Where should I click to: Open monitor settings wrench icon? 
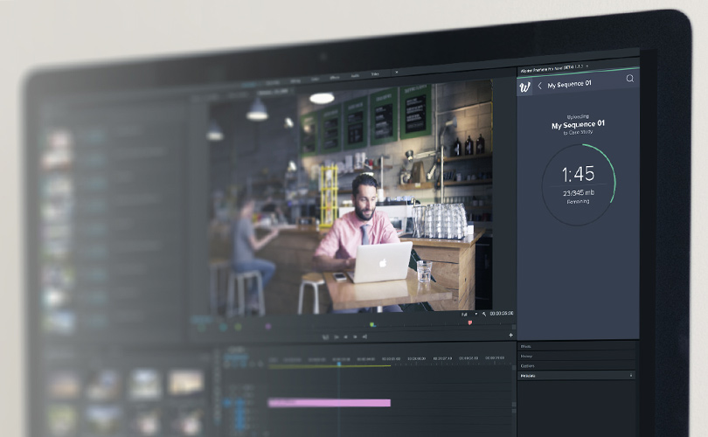483,314
